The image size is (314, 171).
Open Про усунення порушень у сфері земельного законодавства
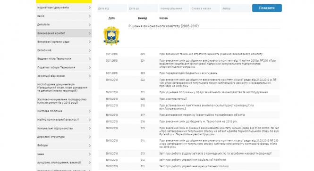tap(213, 92)
